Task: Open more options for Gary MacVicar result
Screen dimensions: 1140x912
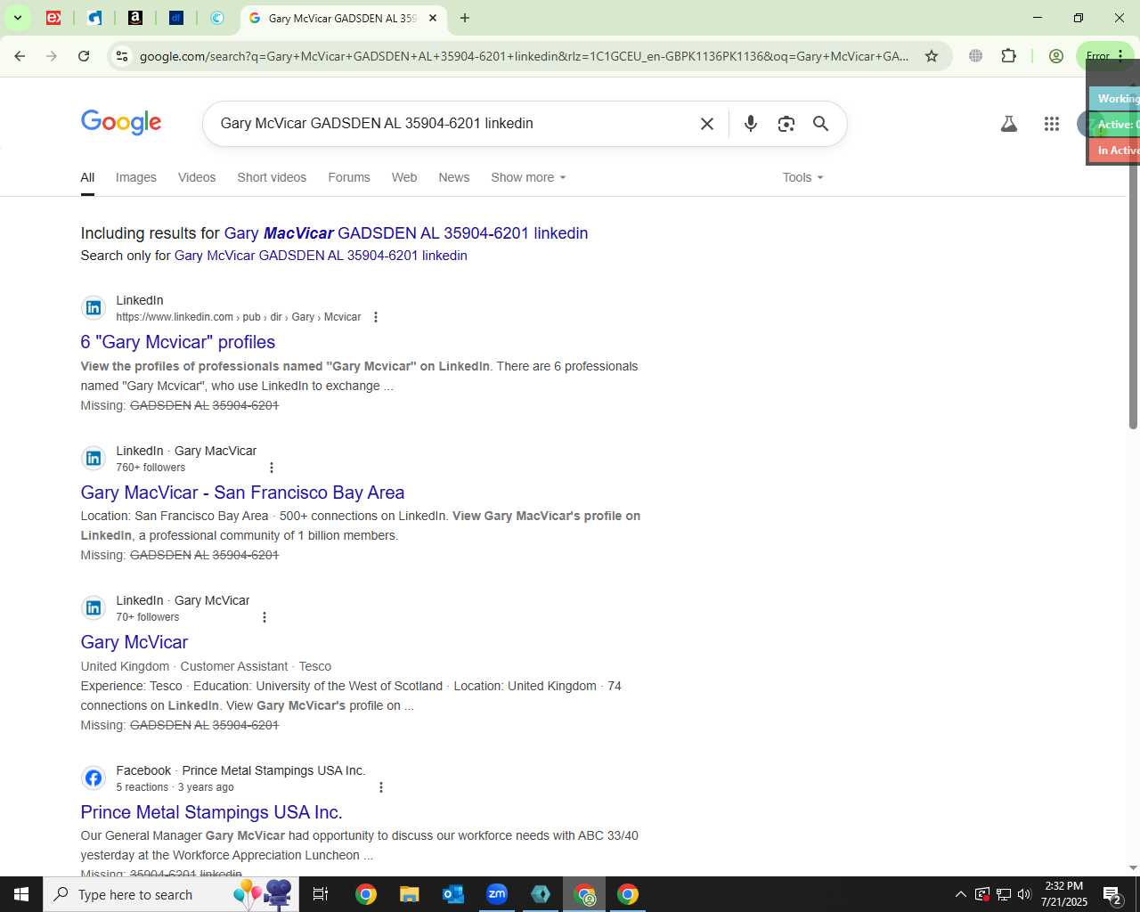Action: pos(272,468)
